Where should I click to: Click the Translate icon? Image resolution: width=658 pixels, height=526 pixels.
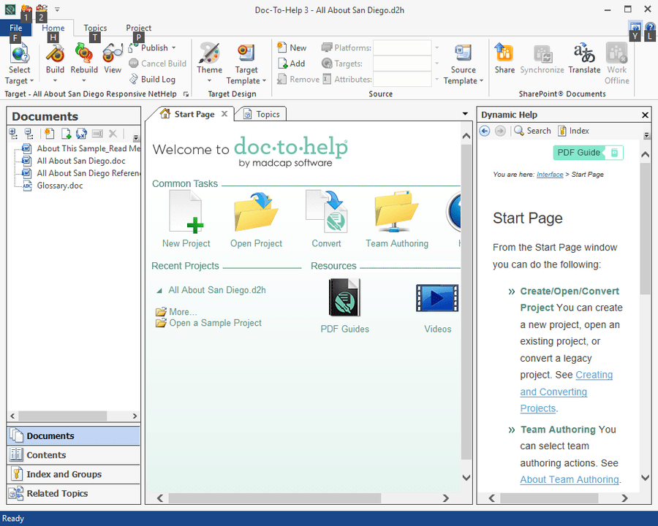tap(584, 53)
